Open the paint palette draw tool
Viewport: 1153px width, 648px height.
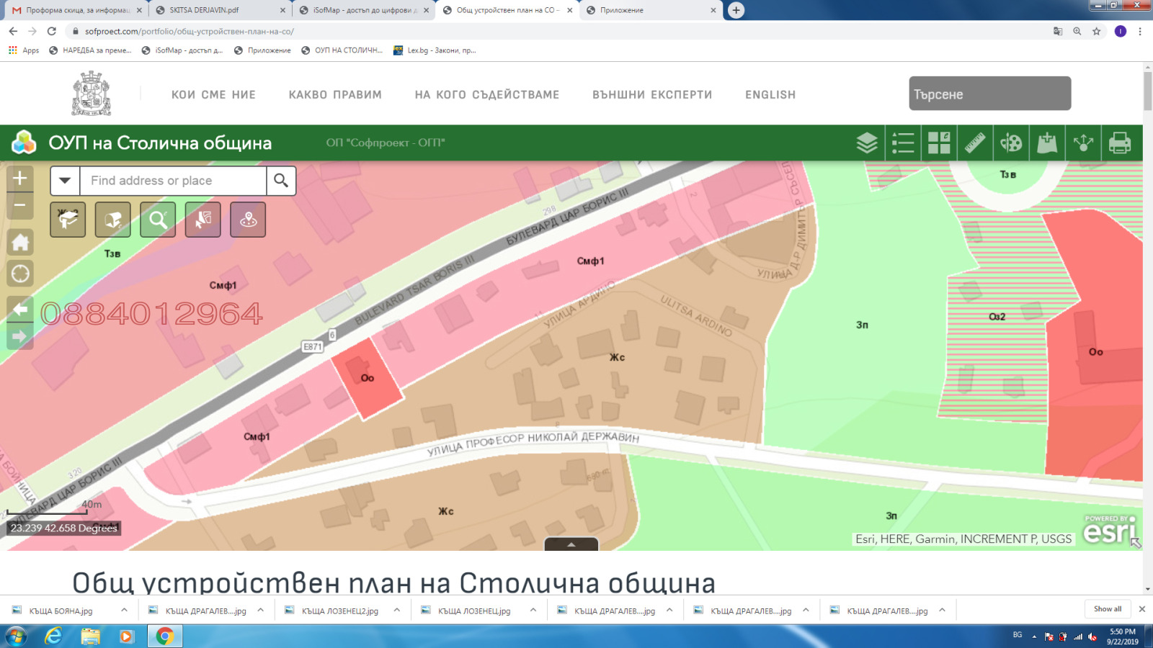(1011, 143)
